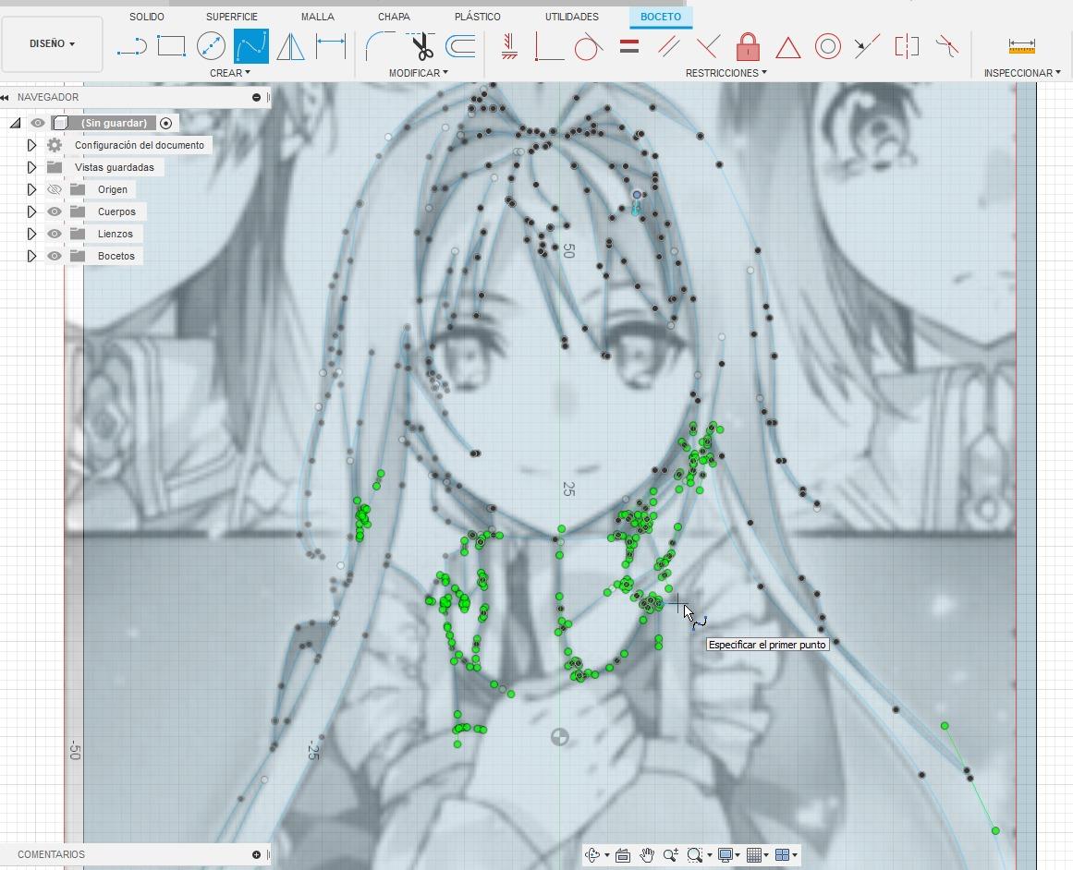
Task: Open Display Settings monitor icon
Action: 725,855
